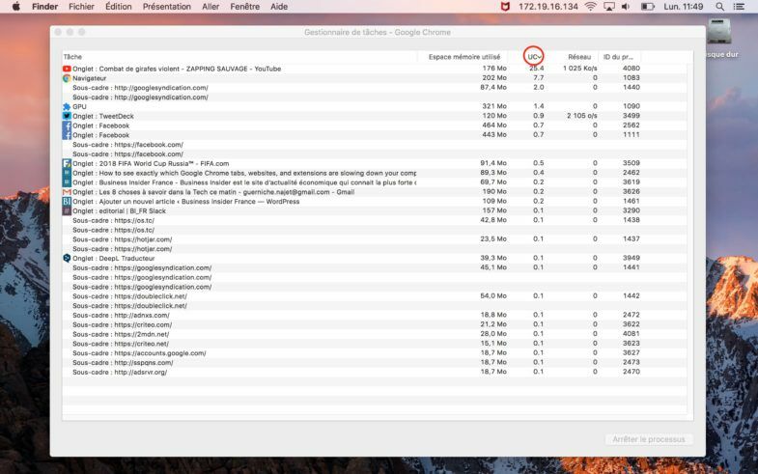Click the Twitter icon beside TweetDeck
The image size is (758, 474).
point(67,116)
